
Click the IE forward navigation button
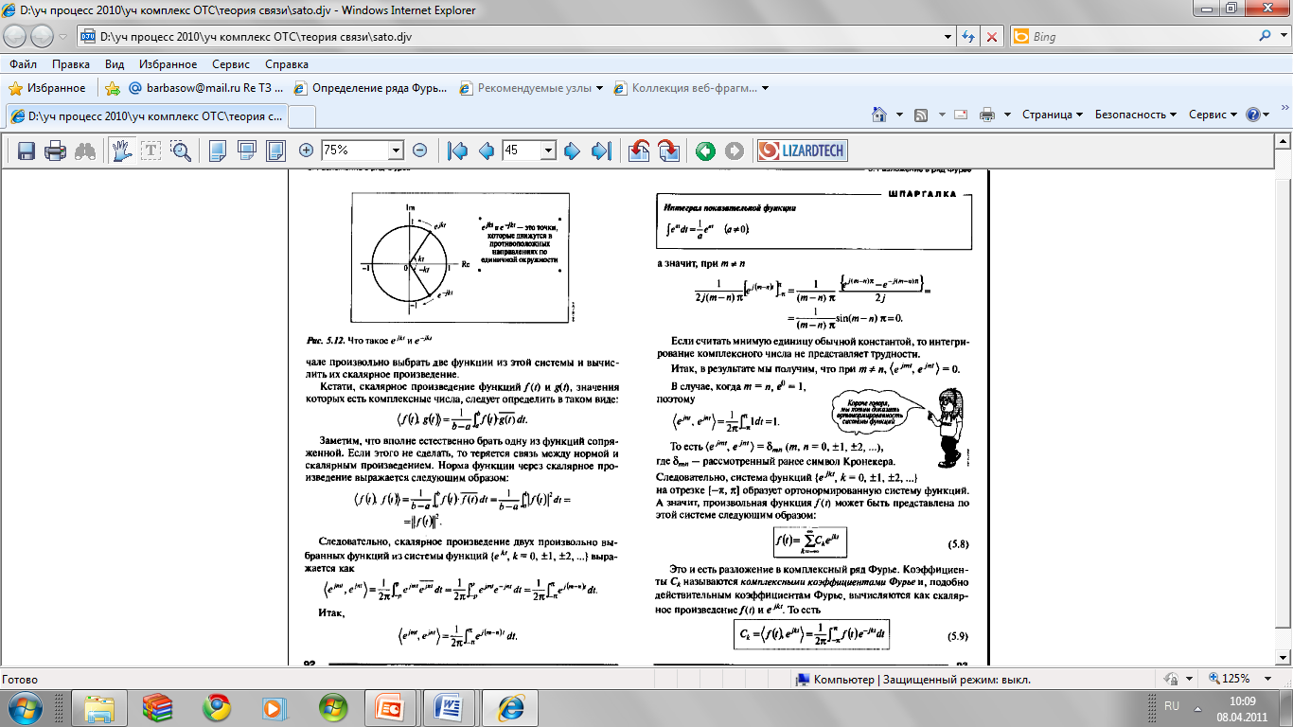tap(43, 37)
